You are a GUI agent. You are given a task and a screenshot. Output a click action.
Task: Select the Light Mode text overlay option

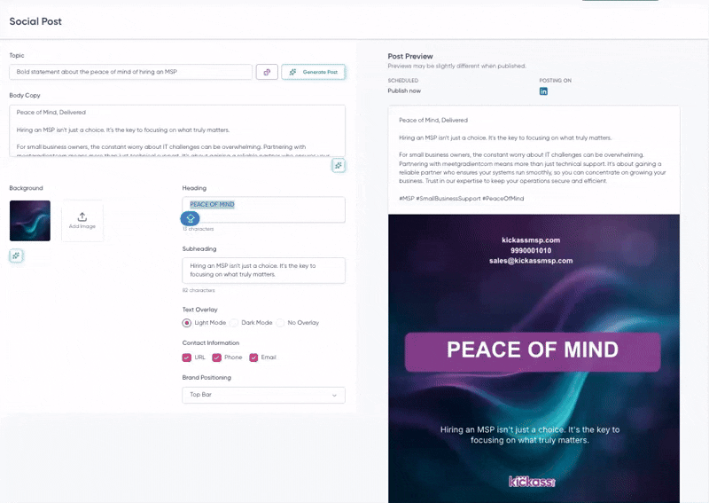[x=187, y=323]
